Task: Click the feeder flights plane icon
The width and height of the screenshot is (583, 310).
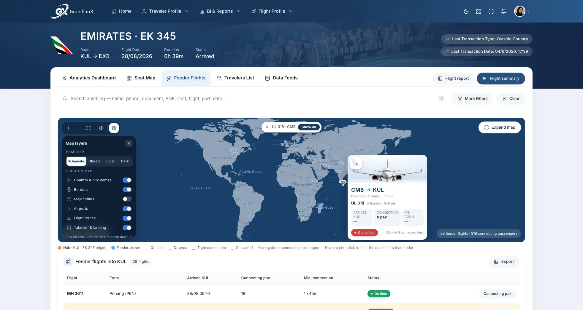Action: (x=68, y=262)
